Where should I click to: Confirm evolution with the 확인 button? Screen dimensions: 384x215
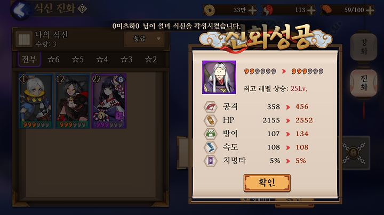(267, 183)
